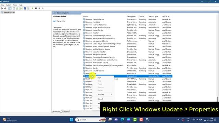Open the View menu
Viewport: 219px width, 123px height.
pos(15,5)
